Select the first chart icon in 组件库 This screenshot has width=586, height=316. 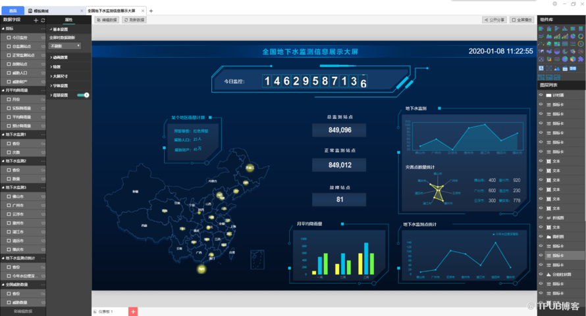(x=541, y=29)
